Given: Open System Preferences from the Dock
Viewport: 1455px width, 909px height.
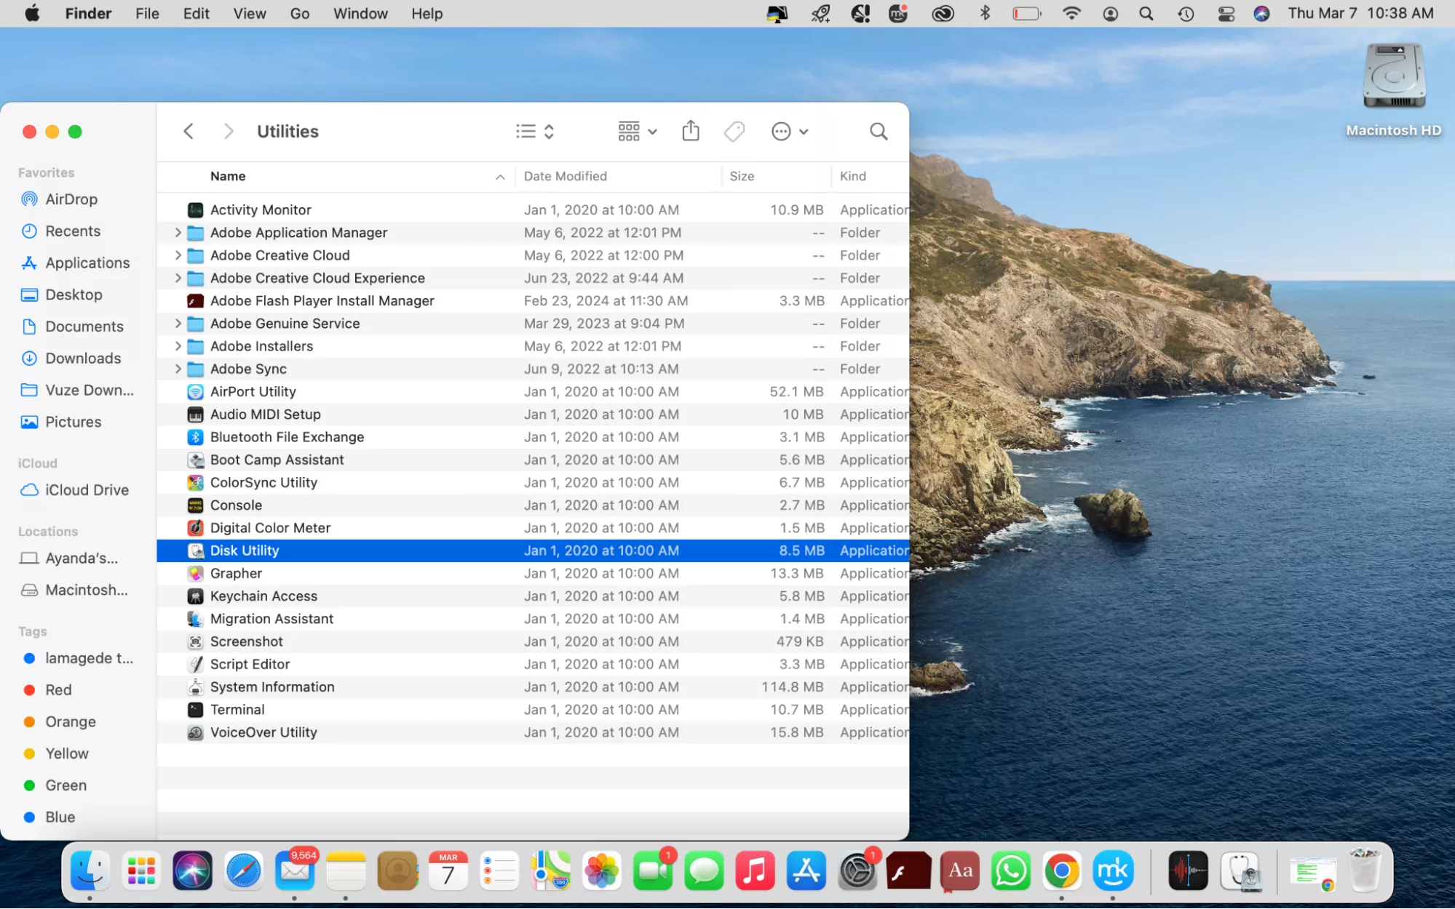Looking at the screenshot, I should [857, 870].
